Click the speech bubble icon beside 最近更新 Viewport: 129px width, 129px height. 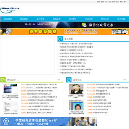60,39
